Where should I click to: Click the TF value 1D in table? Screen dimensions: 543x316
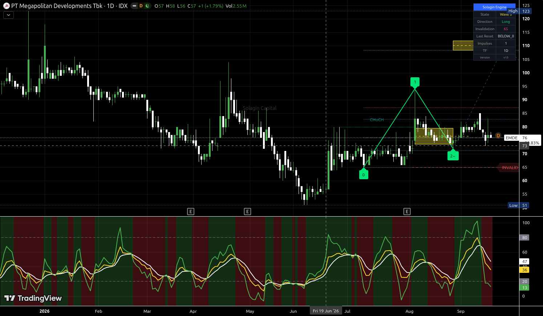pos(506,51)
